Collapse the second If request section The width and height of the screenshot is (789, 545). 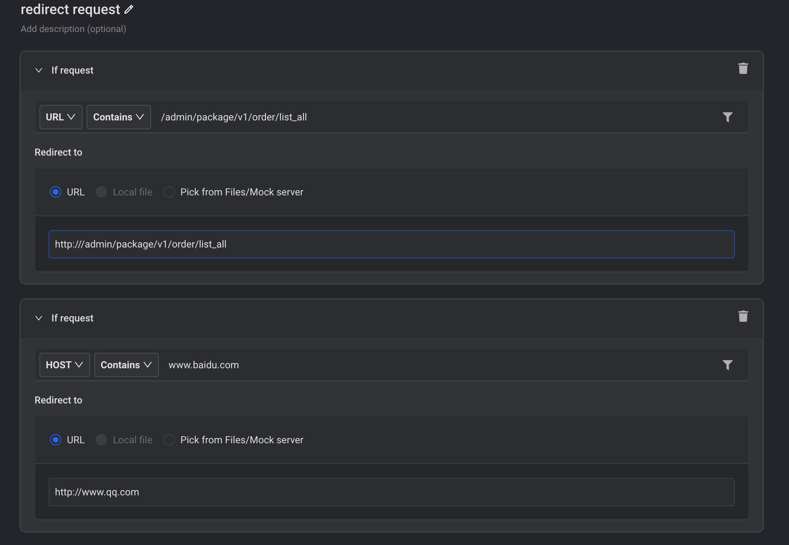click(39, 318)
